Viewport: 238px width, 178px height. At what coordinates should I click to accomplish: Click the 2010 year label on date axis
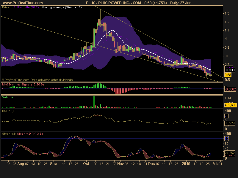(x=186, y=164)
